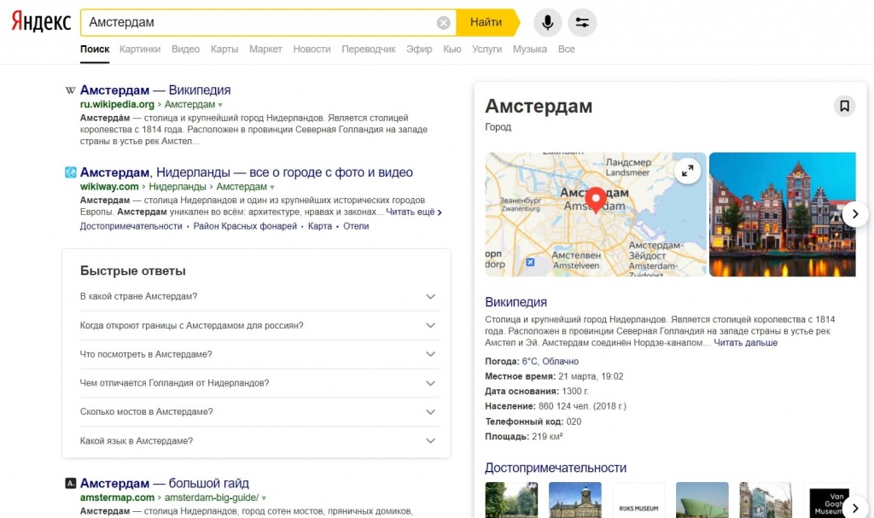The image size is (874, 518).
Task: Clear the search field with the X icon
Action: coord(443,23)
